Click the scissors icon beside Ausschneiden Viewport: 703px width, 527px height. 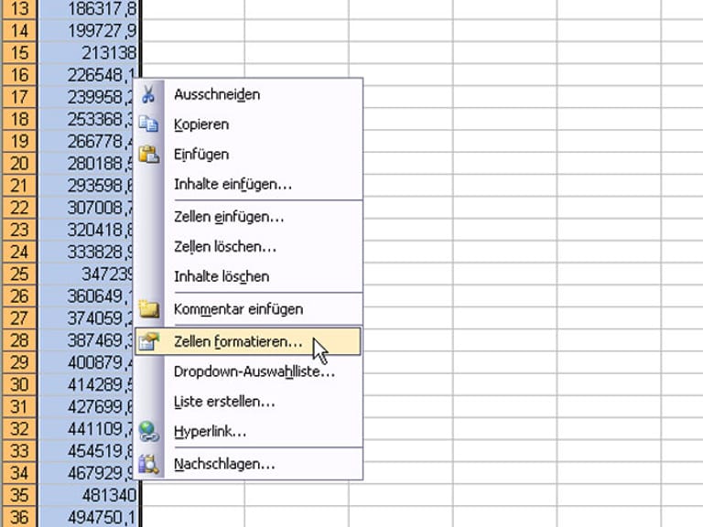(x=149, y=94)
